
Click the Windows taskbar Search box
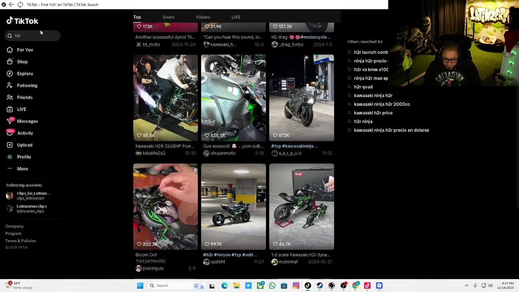(176, 286)
